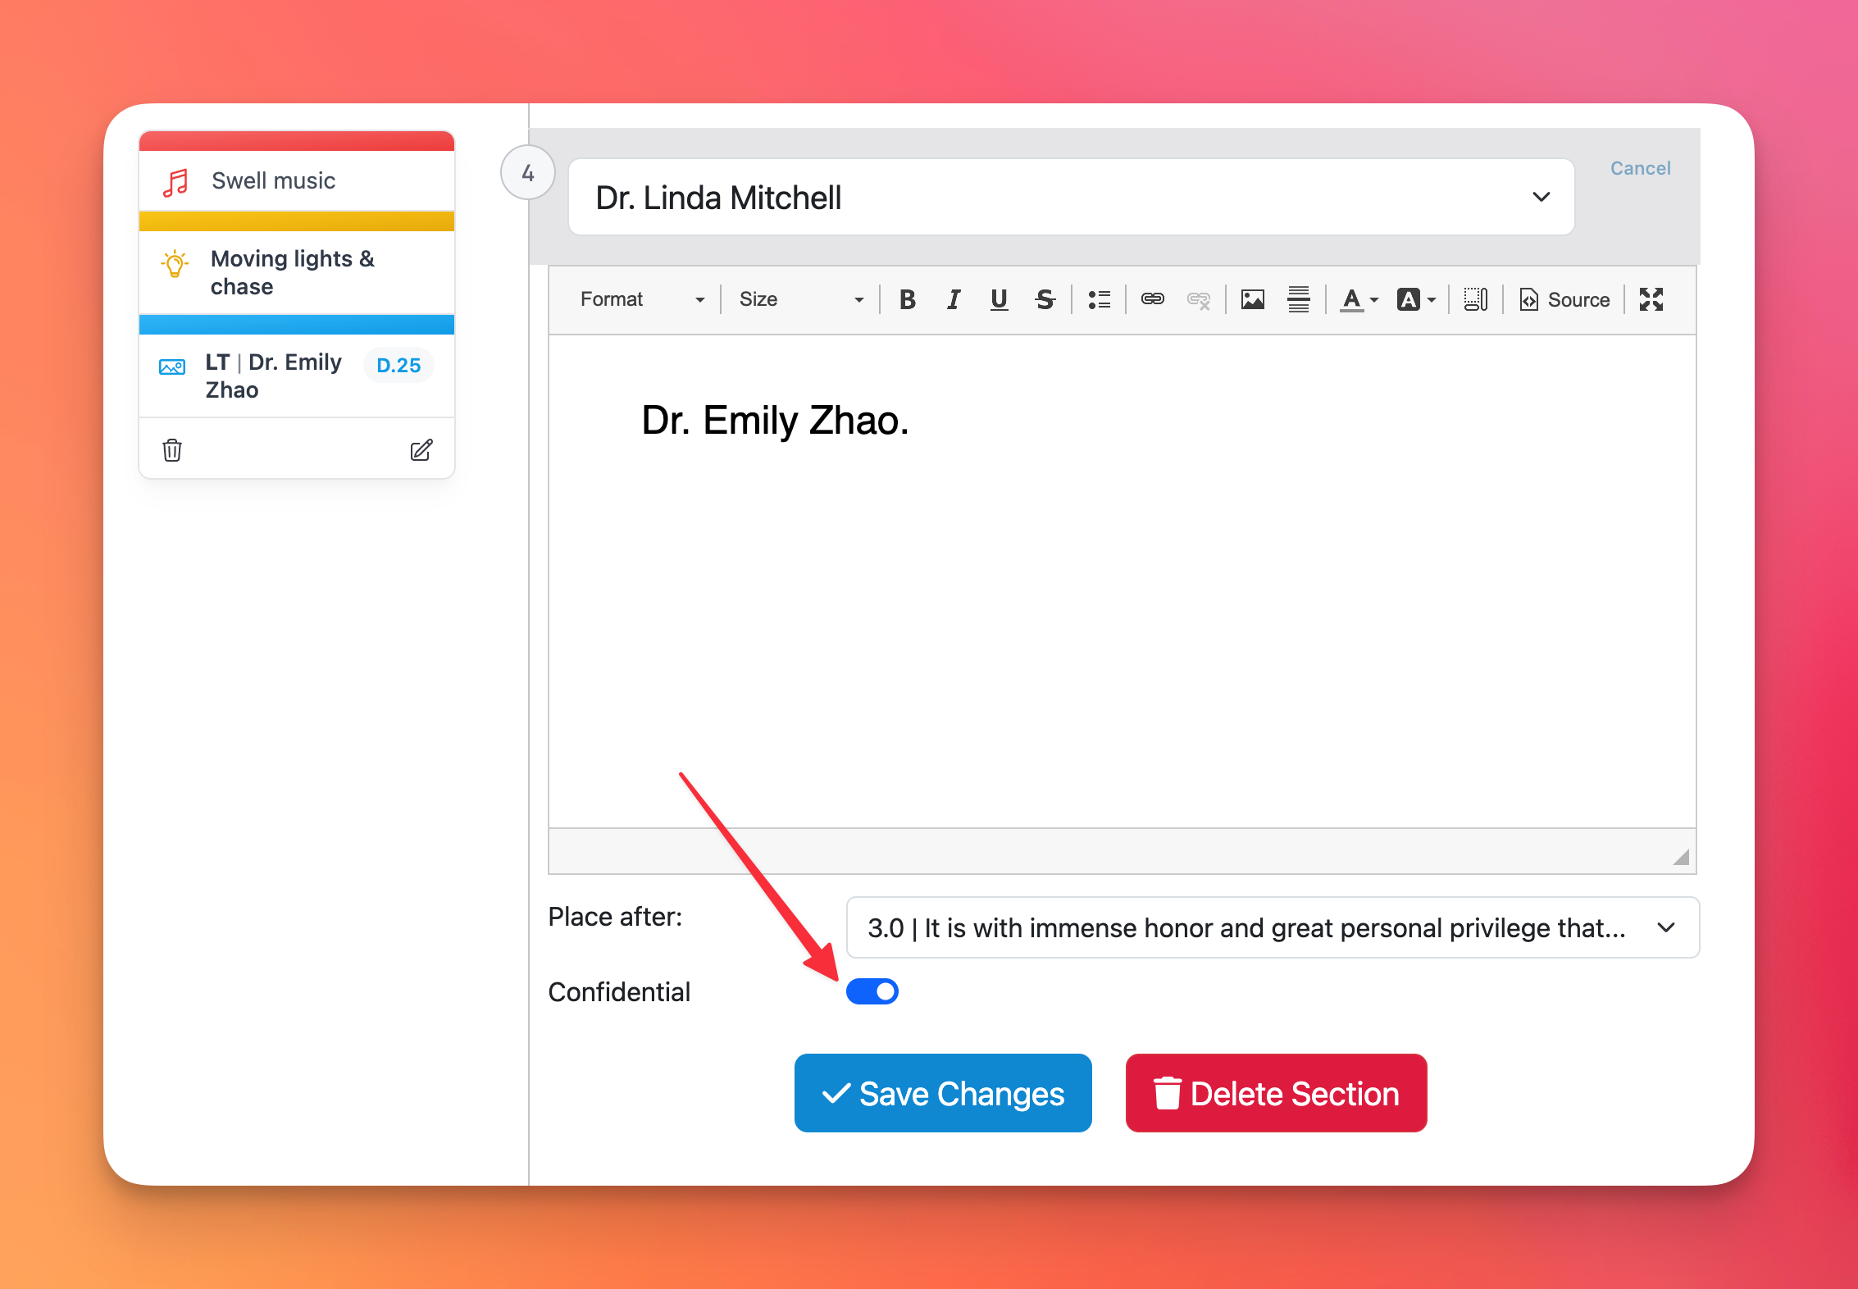Insert a bulleted list

click(x=1099, y=299)
